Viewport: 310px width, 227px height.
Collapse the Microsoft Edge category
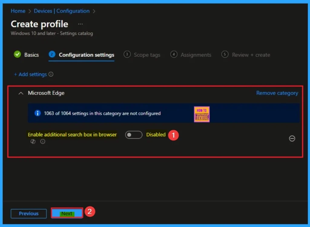[21, 93]
